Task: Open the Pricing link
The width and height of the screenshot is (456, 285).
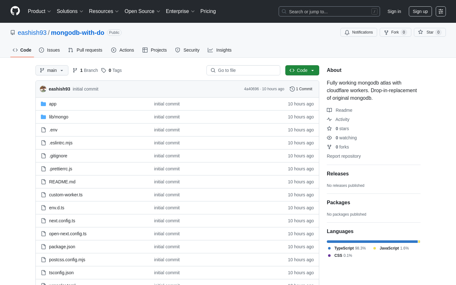Action: point(208,11)
